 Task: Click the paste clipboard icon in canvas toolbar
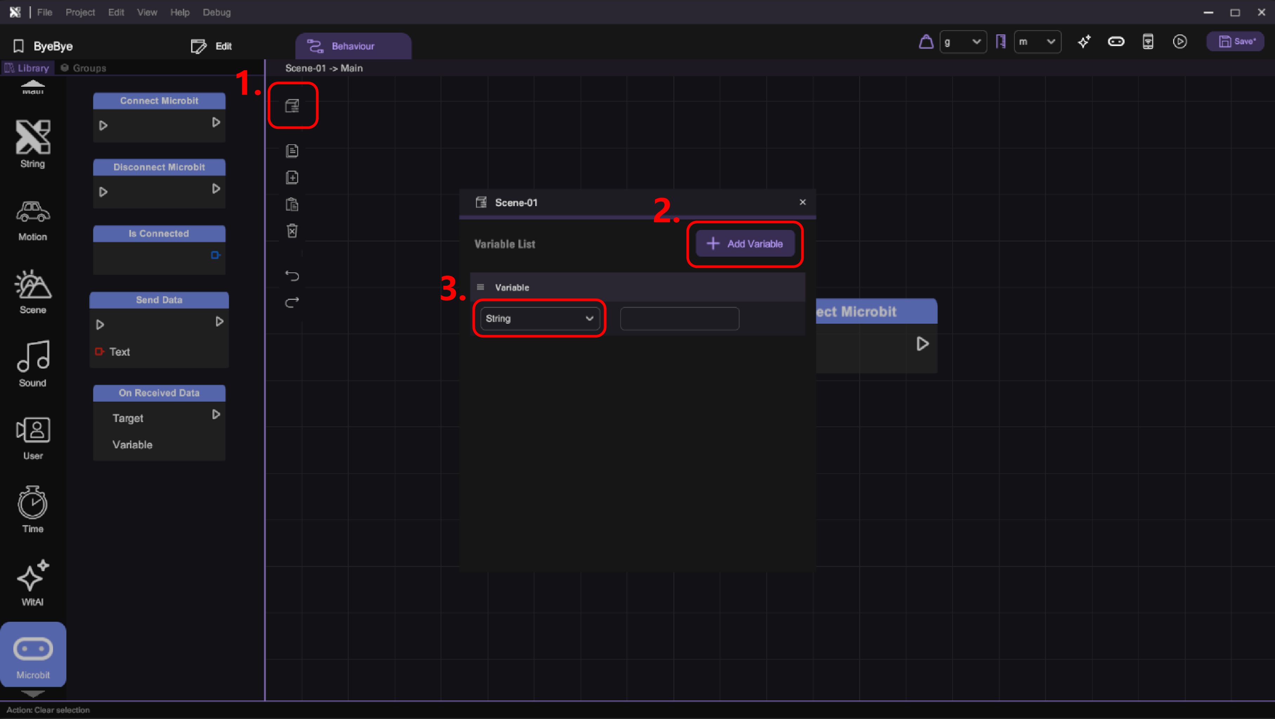point(292,204)
